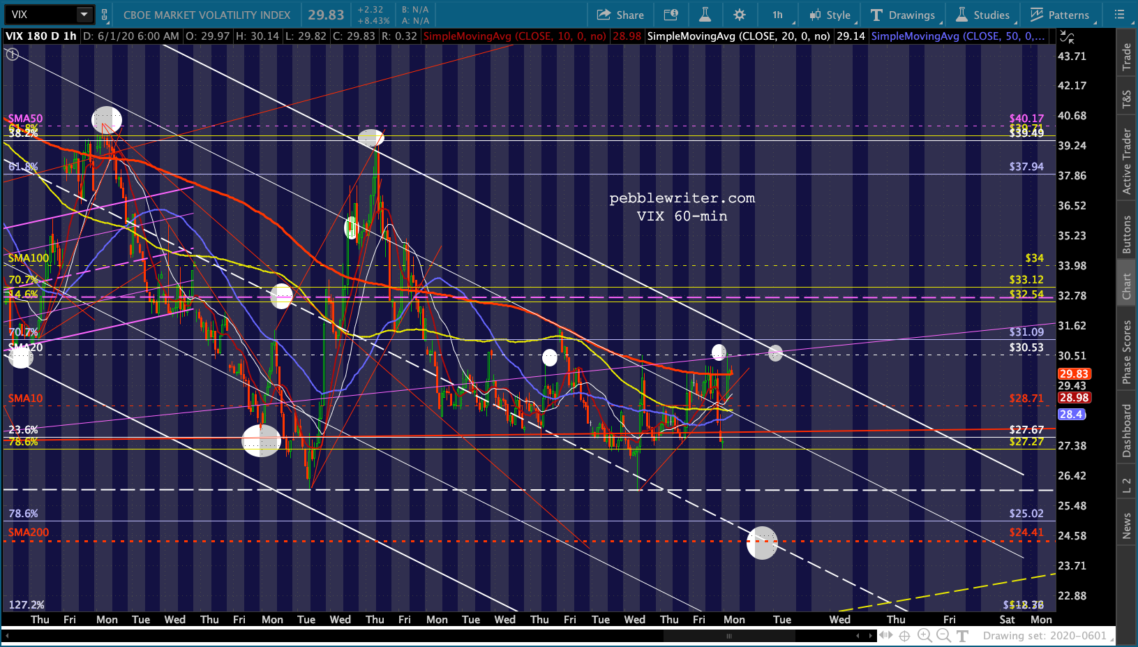Click the $28.71 price level label
1138x647 pixels.
tap(1026, 399)
